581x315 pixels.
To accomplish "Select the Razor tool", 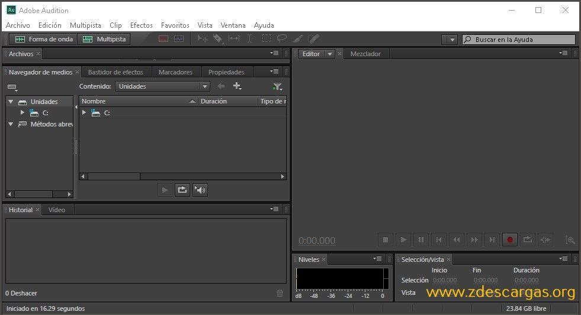I will [x=218, y=38].
